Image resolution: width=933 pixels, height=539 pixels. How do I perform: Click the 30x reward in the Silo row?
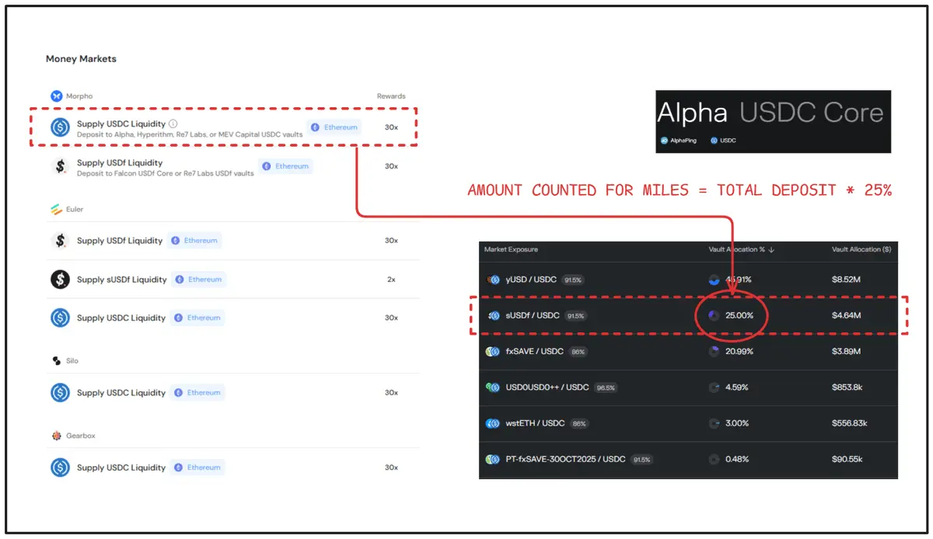coord(391,393)
